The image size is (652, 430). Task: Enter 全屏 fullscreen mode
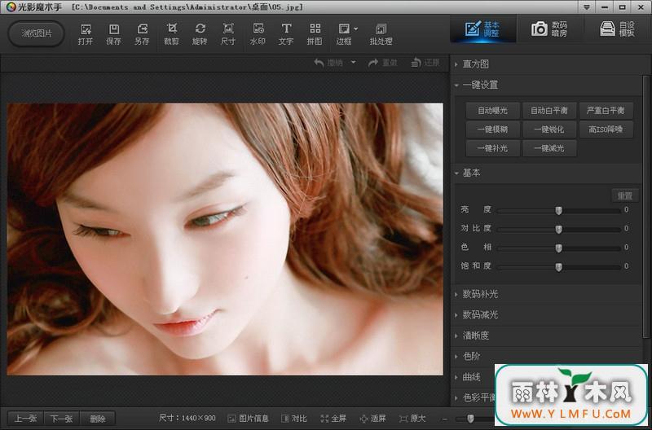pyautogui.click(x=333, y=419)
